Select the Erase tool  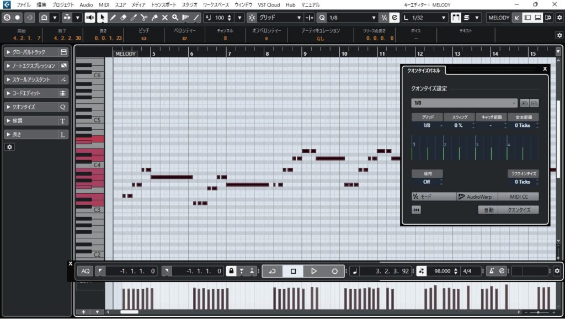(123, 18)
